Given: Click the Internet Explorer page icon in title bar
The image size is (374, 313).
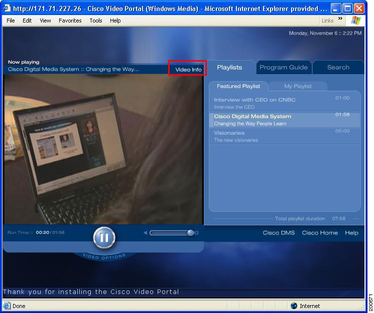Looking at the screenshot, I should [7, 8].
